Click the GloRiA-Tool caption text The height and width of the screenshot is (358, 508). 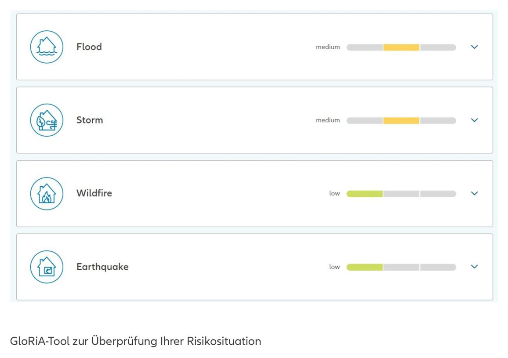point(135,341)
